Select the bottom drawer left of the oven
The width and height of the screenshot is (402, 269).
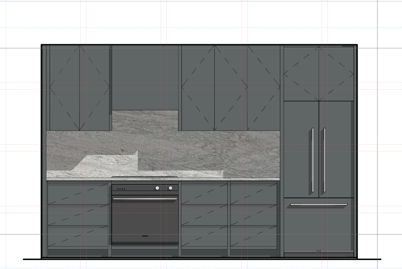[78, 236]
